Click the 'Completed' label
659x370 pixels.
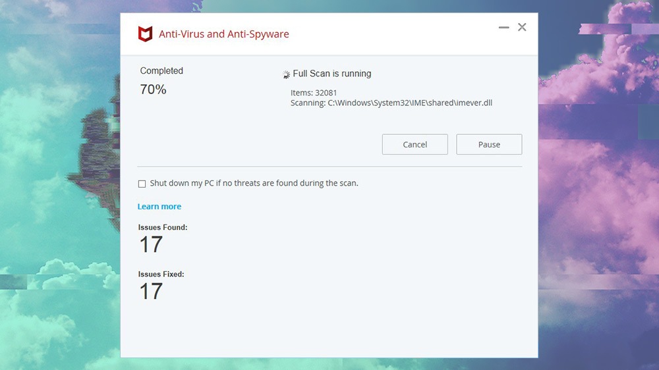point(161,70)
